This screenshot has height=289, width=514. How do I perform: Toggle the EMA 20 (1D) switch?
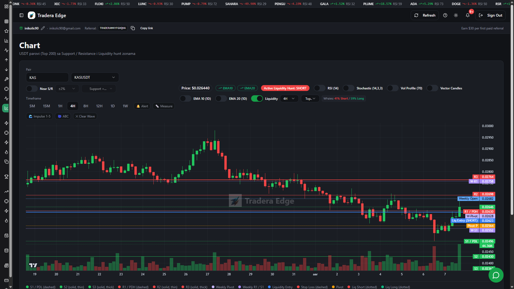click(221, 98)
